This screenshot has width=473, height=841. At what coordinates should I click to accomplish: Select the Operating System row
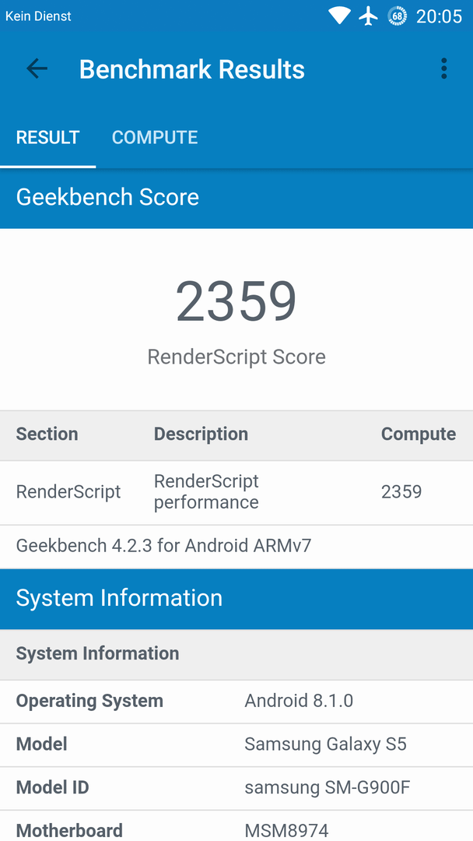tap(236, 702)
